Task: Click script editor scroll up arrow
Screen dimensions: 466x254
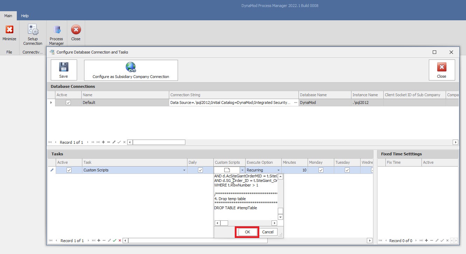Action: pyautogui.click(x=280, y=177)
